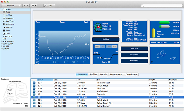This screenshot has width=184, height=111.
Task: Switch to the Profiles tab
Action: [x=93, y=75]
